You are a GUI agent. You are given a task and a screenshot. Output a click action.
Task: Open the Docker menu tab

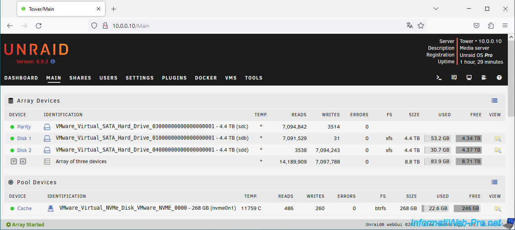tap(206, 78)
